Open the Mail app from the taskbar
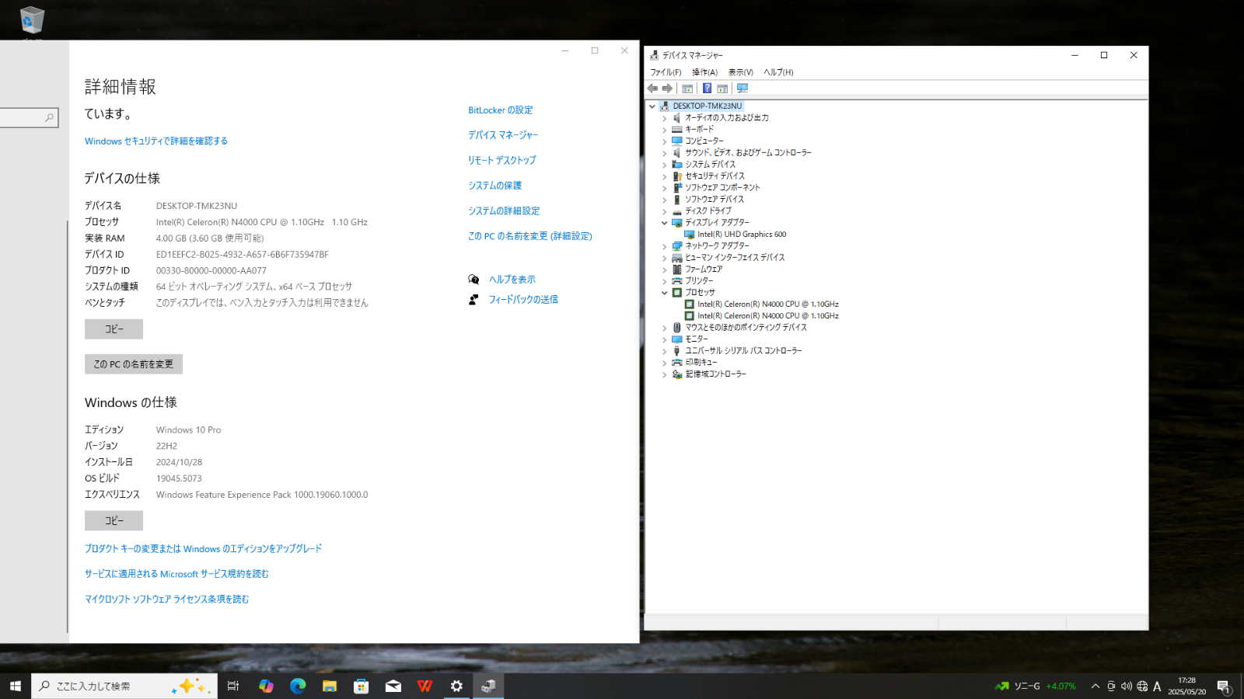Image resolution: width=1244 pixels, height=699 pixels. 393,686
